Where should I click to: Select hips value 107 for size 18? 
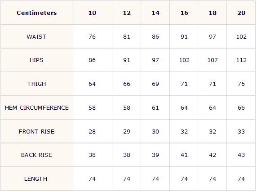pyautogui.click(x=213, y=60)
